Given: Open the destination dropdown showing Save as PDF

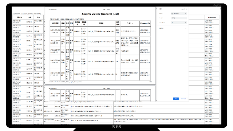Looking at the screenshot, I should click(179, 13).
